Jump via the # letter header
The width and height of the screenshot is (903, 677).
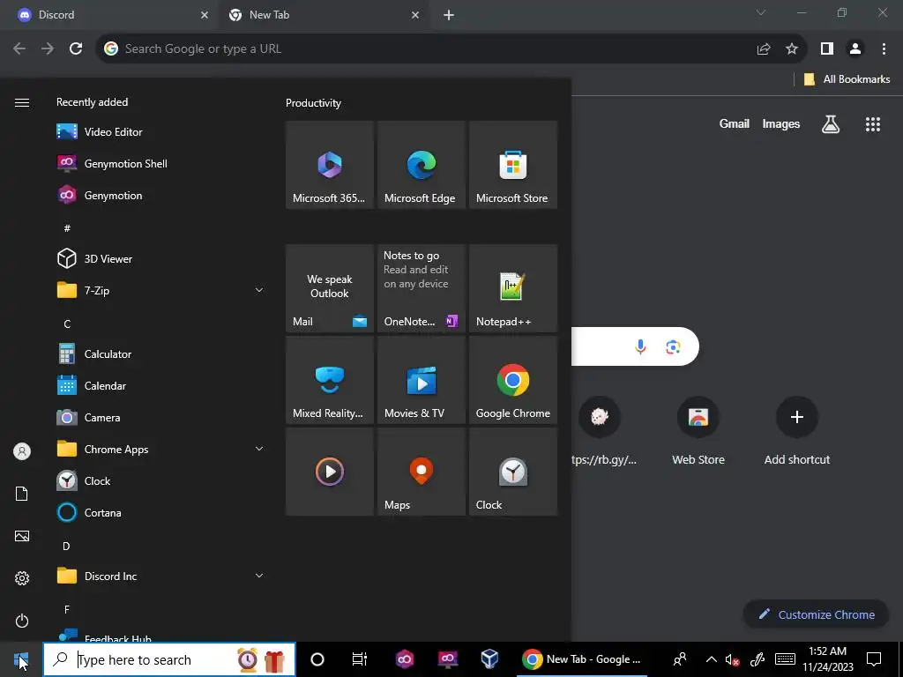67,228
